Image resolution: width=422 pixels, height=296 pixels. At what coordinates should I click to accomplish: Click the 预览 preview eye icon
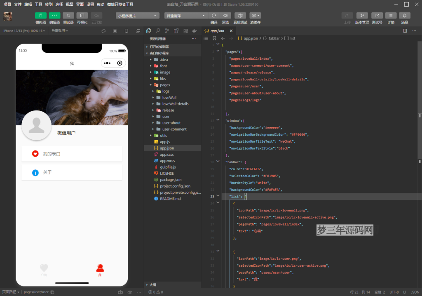click(x=225, y=16)
